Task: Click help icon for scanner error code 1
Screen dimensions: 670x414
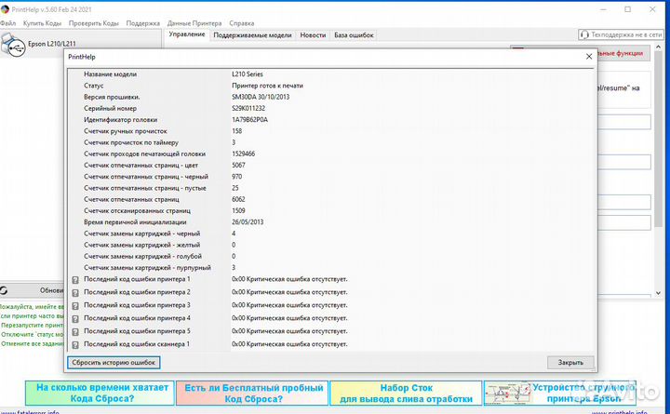Action: pyautogui.click(x=75, y=344)
